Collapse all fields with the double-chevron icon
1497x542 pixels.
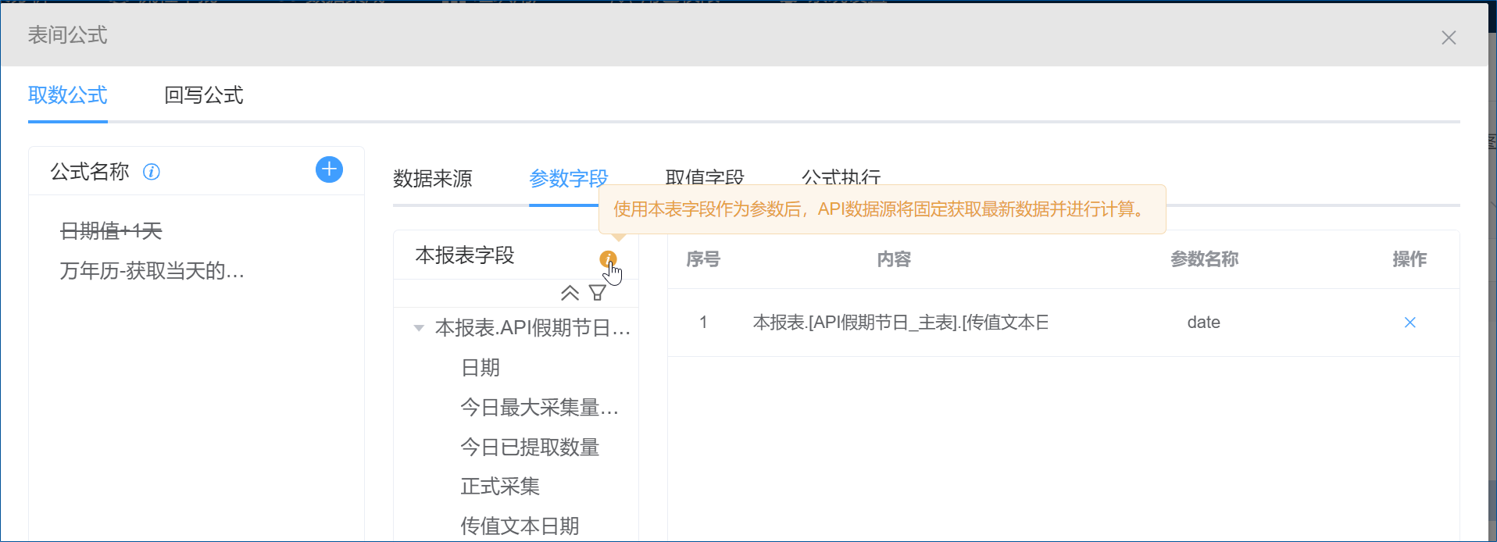[x=570, y=293]
